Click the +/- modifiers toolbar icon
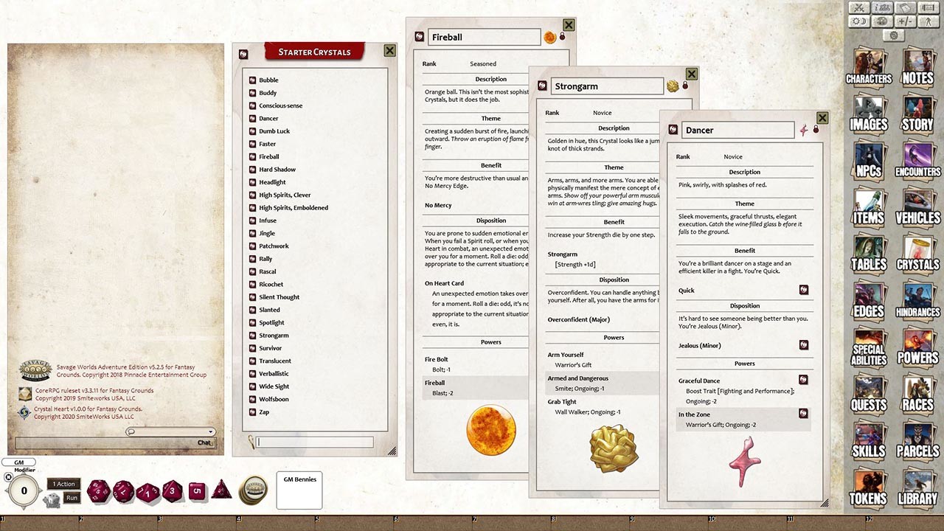944x531 pixels. (x=904, y=21)
